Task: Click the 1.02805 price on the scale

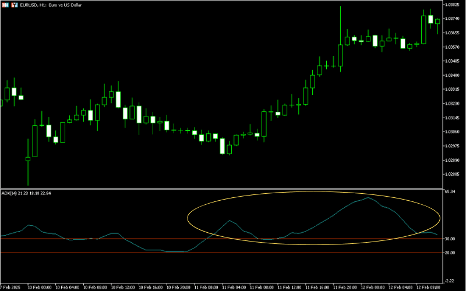Action: (453, 175)
